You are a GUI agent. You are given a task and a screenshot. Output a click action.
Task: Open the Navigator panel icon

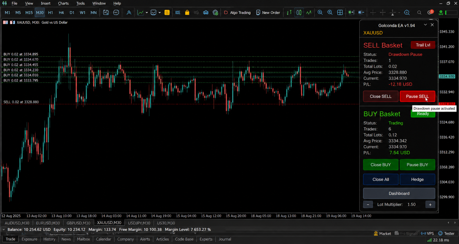(x=129, y=13)
